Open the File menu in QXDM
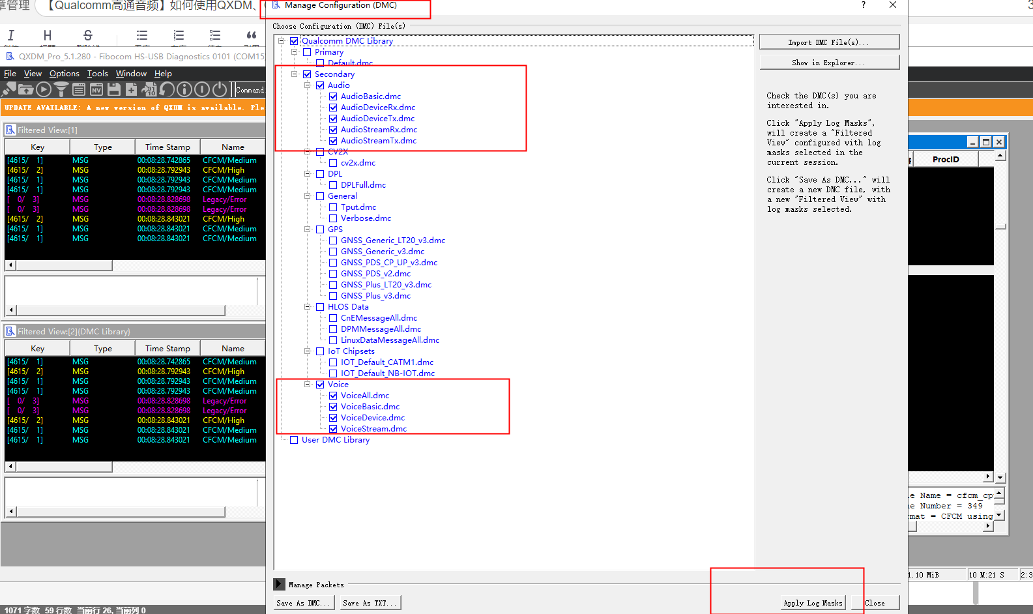This screenshot has width=1033, height=614. pyautogui.click(x=10, y=74)
